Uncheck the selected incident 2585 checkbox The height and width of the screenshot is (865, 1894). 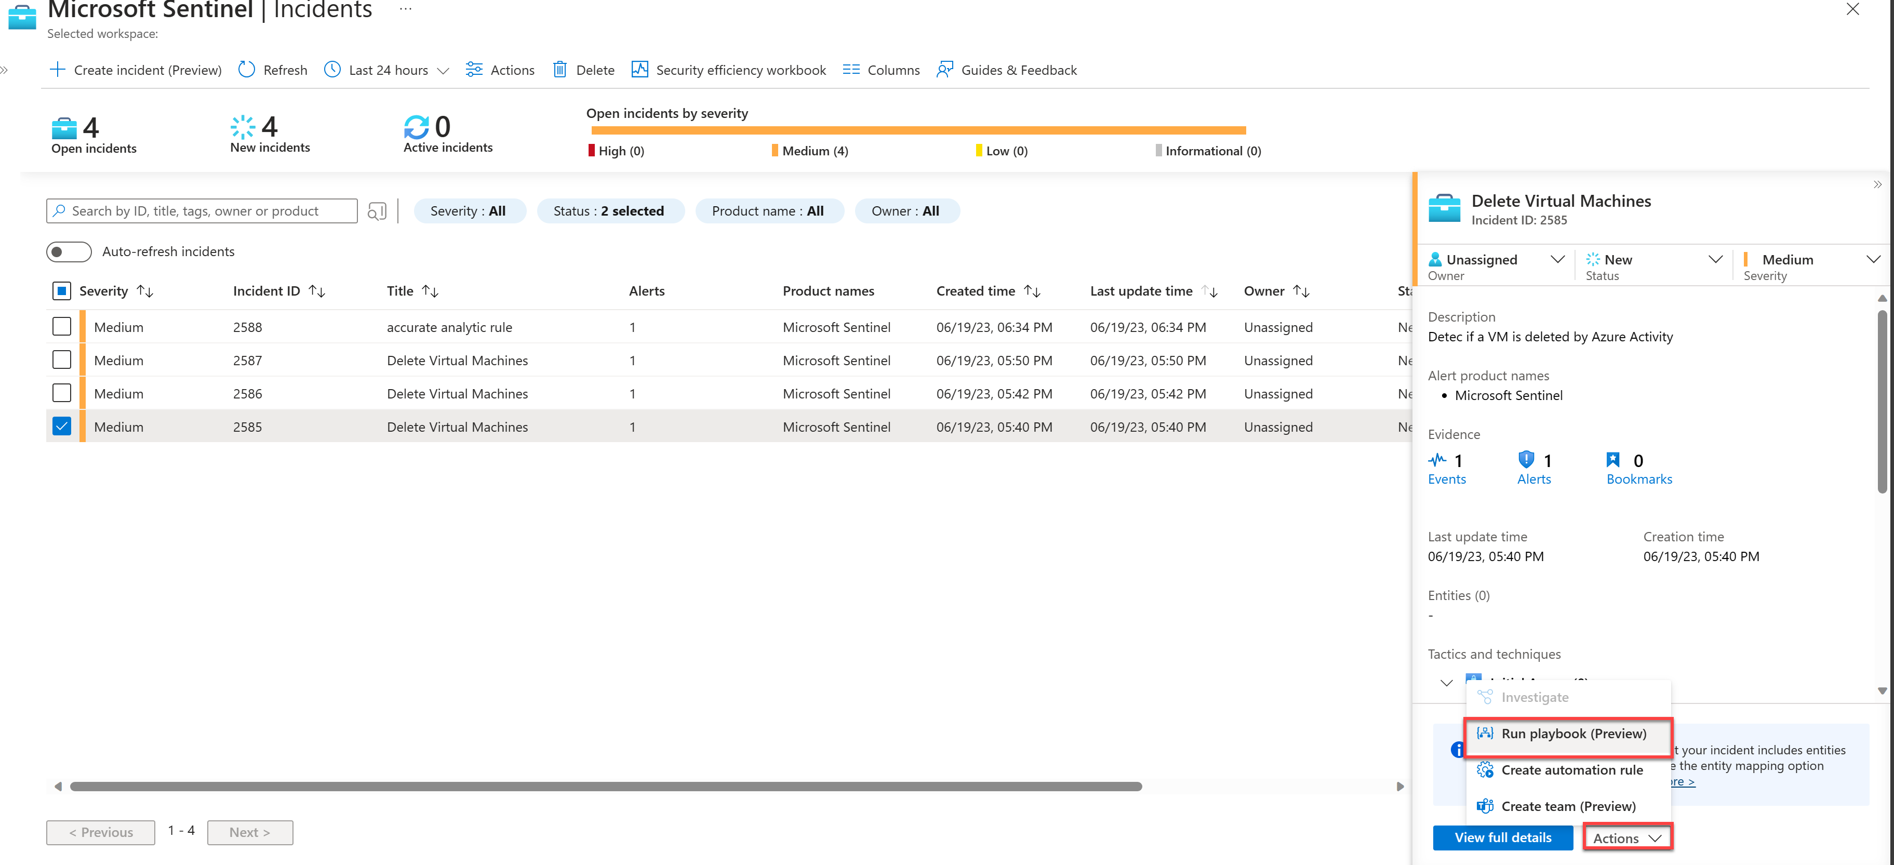click(62, 427)
